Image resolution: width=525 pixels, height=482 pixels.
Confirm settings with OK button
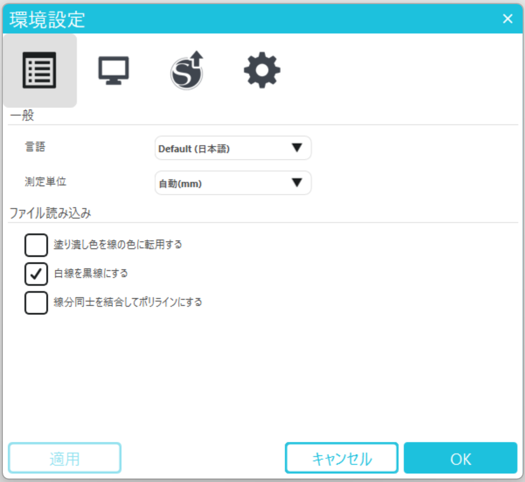(460, 458)
